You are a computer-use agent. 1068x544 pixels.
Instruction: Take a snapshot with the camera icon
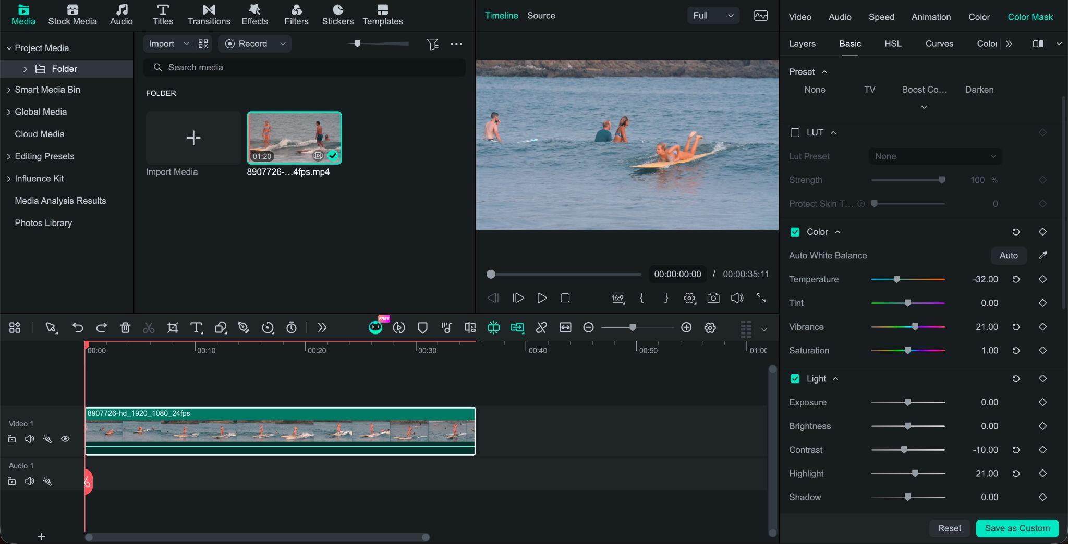coord(713,298)
